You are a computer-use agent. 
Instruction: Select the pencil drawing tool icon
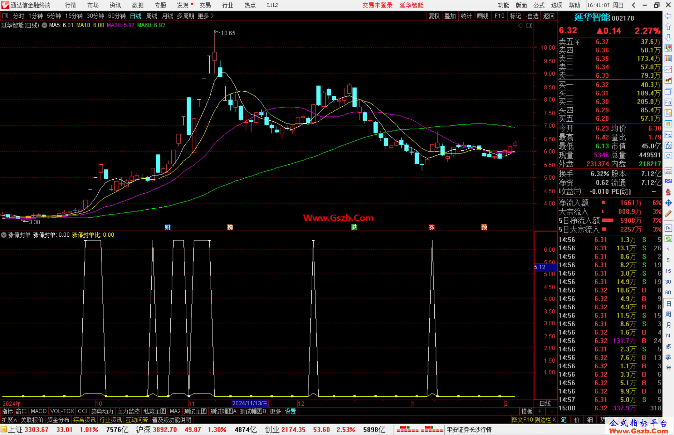point(668,214)
